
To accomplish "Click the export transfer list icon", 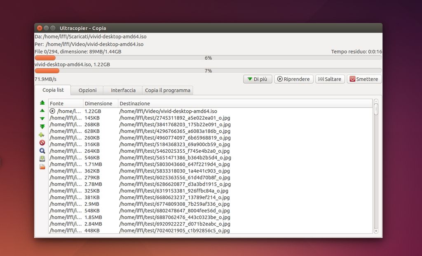I will click(42, 158).
